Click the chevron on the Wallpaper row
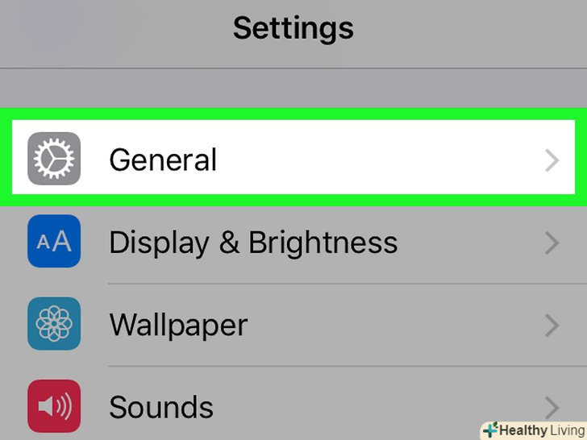This screenshot has width=587, height=440. (552, 326)
